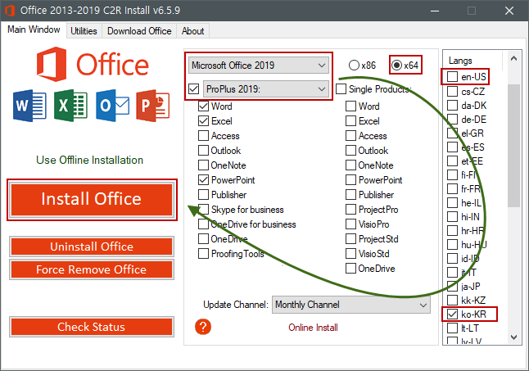Check the de-DE language checkbox
This screenshot has width=529, height=371.
[x=452, y=120]
